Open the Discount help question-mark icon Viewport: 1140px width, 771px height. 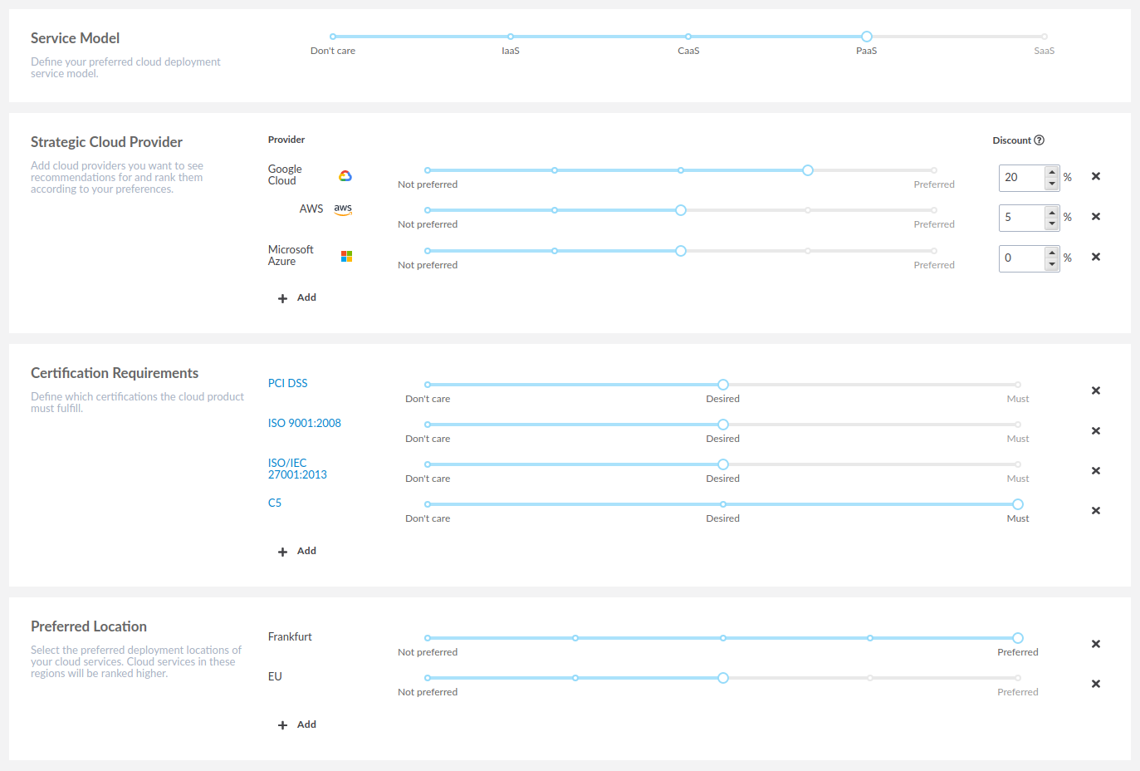point(1040,140)
